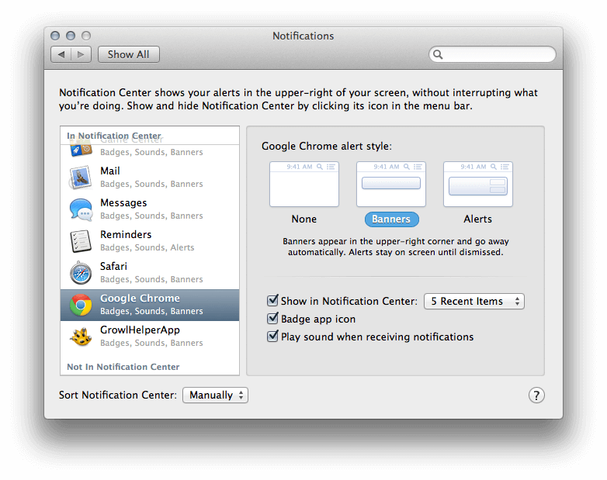Screen dimensions: 607x480
Task: Select the Google Chrome row
Action: 150,305
